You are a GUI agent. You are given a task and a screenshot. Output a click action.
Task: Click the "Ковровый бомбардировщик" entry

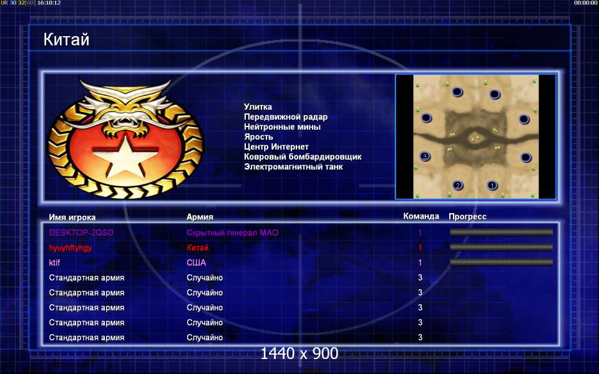click(303, 156)
